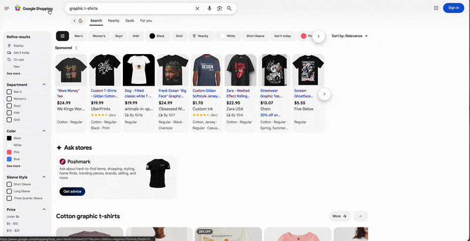Check the Men's department checkbox
Image resolution: width=470 pixels, height=241 pixels.
click(x=9, y=92)
